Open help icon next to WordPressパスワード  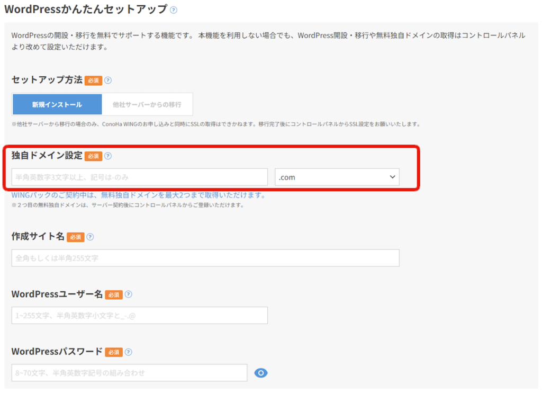pyautogui.click(x=128, y=352)
